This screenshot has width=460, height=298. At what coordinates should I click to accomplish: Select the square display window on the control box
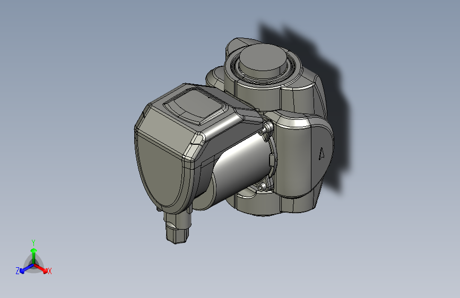tap(196, 106)
